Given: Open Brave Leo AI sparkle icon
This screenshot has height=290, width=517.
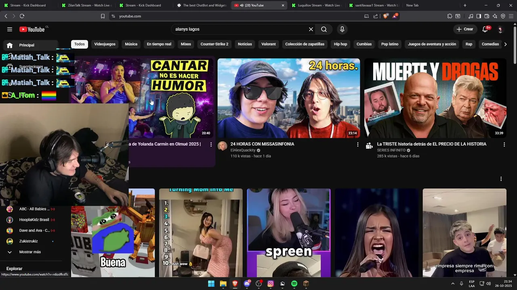Looking at the screenshot, I should pos(495,16).
